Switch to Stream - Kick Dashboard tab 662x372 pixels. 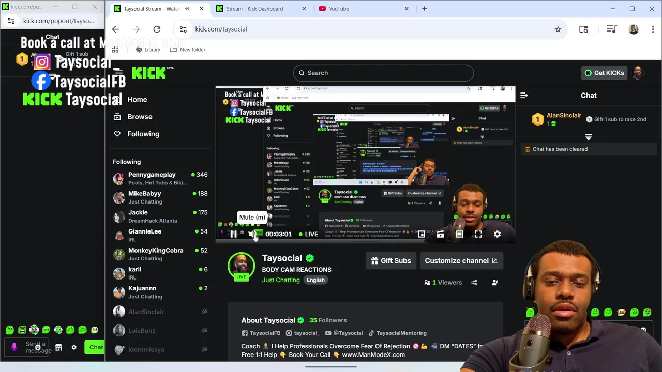(261, 9)
